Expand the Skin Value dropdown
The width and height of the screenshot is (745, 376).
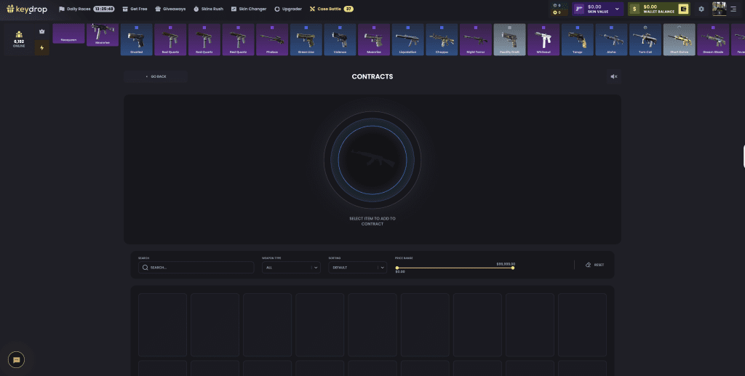pos(617,9)
